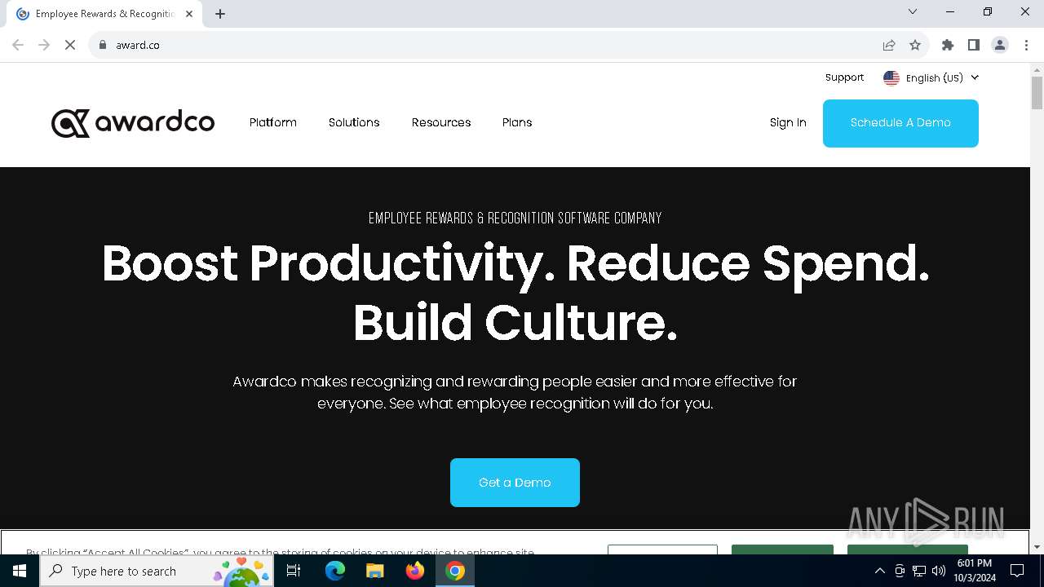Share this page icon
Image resolution: width=1044 pixels, height=587 pixels.
pos(889,45)
